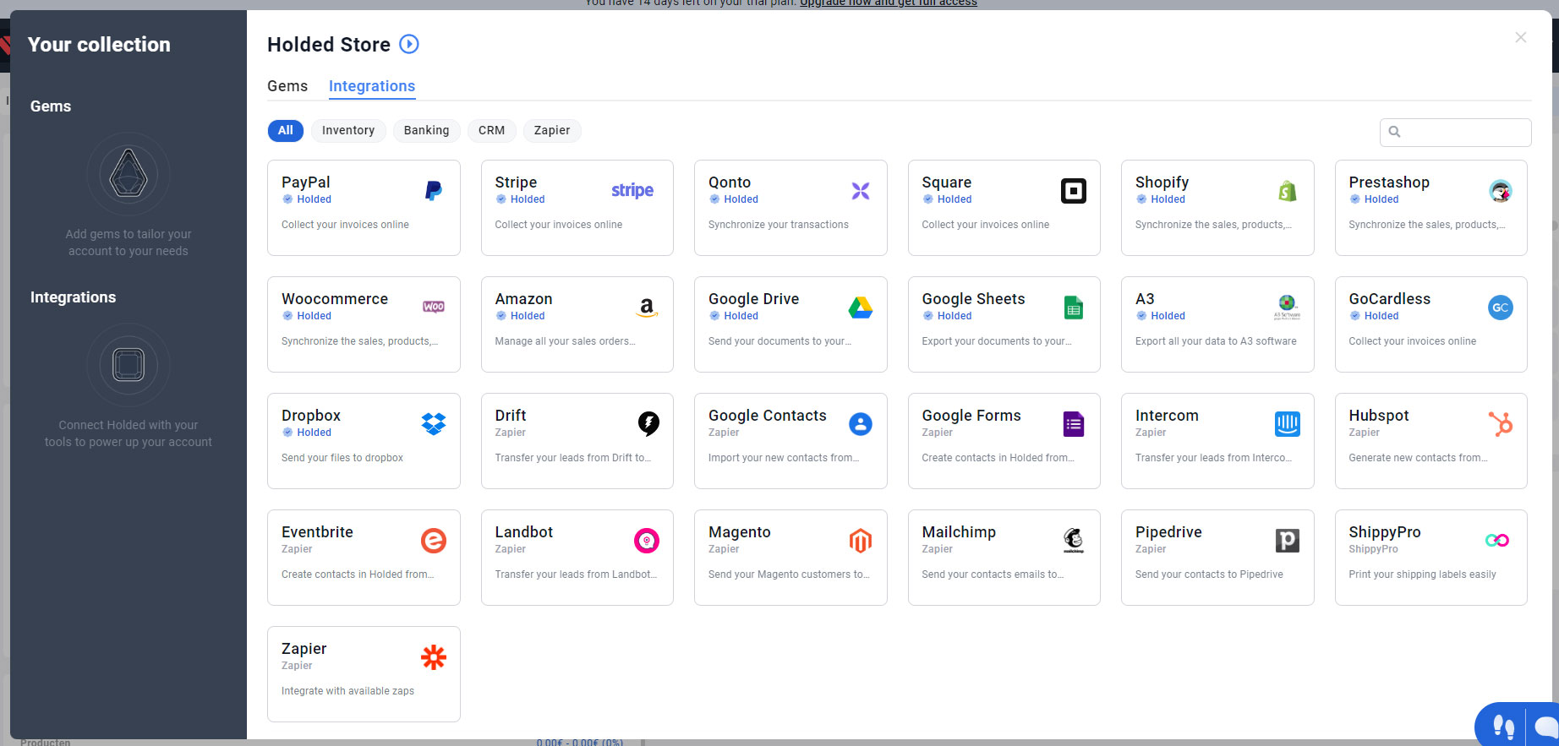Select 'Integrate with available zaps' text
Image resolution: width=1559 pixels, height=746 pixels.
coord(347,691)
